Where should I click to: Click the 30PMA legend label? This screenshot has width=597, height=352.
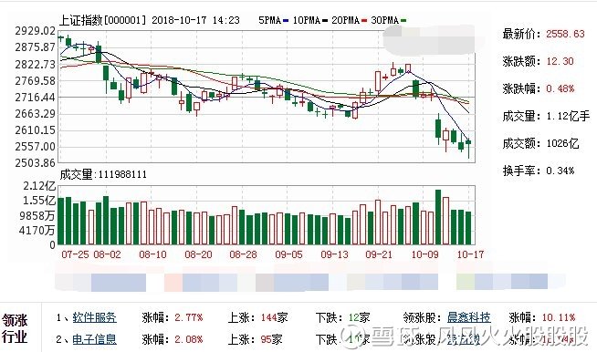pyautogui.click(x=384, y=20)
